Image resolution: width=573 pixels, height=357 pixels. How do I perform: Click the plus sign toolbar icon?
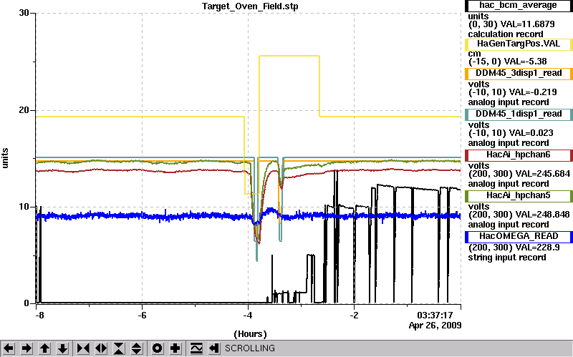pos(175,348)
